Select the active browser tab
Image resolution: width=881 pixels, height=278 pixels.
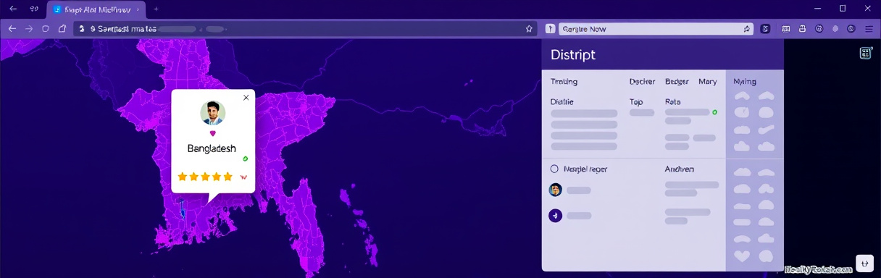(96, 9)
